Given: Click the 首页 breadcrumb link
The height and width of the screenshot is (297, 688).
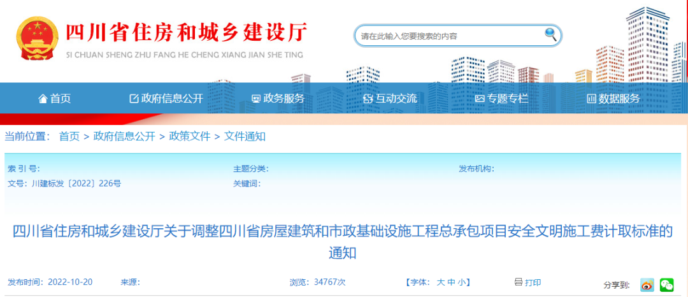Looking at the screenshot, I should (69, 136).
